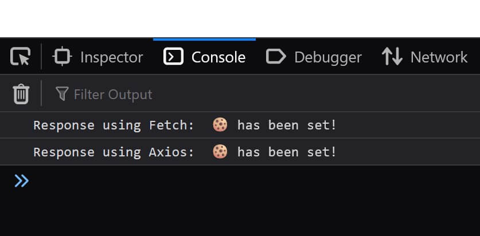Image resolution: width=480 pixels, height=236 pixels.
Task: Click the Network arrows icon
Action: 392,57
